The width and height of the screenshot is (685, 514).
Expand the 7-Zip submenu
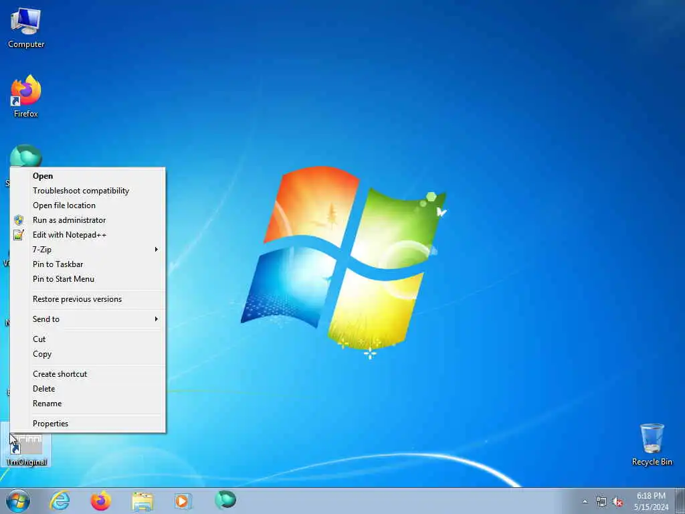[88, 250]
